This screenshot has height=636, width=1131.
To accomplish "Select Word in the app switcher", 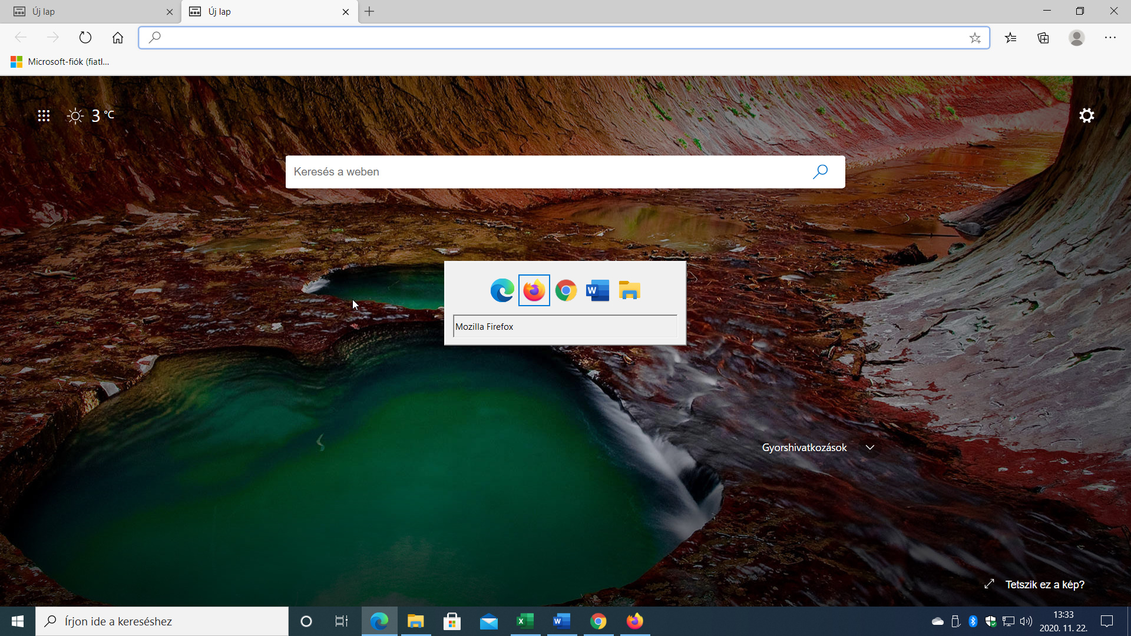I will pyautogui.click(x=598, y=290).
